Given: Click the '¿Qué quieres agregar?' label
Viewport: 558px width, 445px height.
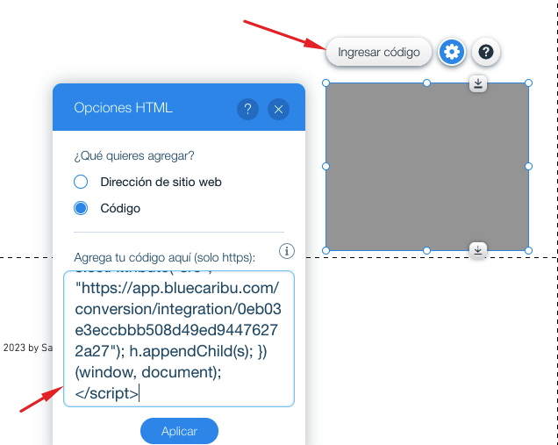Looking at the screenshot, I should (134, 156).
